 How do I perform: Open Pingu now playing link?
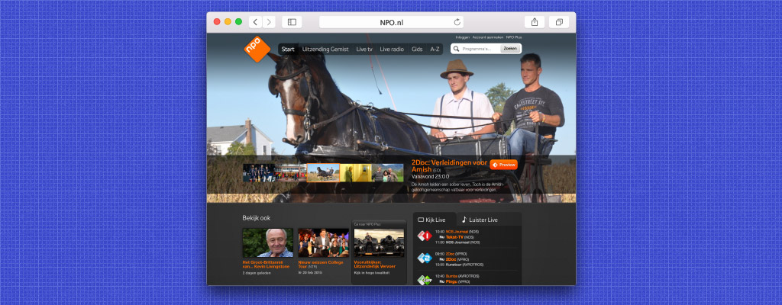451,281
